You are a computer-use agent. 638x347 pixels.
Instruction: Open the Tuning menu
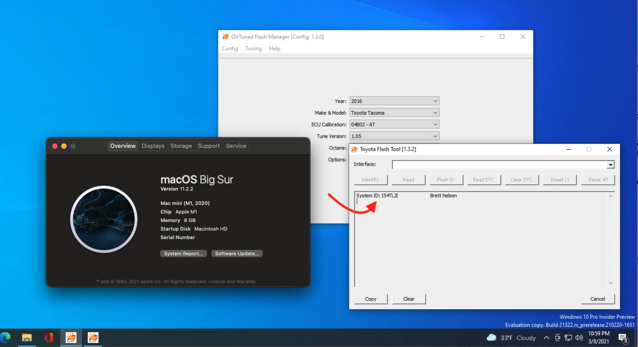click(x=254, y=48)
